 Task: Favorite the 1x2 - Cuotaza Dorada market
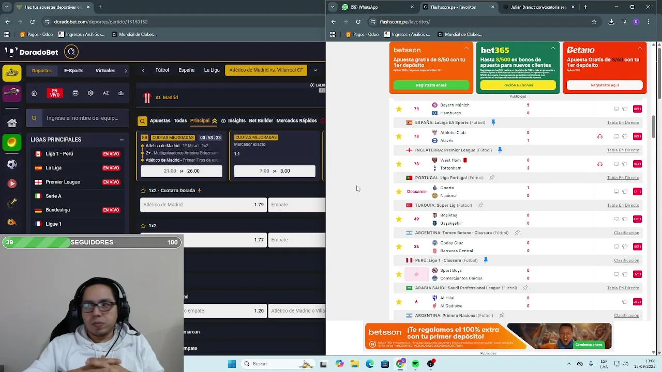coord(143,191)
